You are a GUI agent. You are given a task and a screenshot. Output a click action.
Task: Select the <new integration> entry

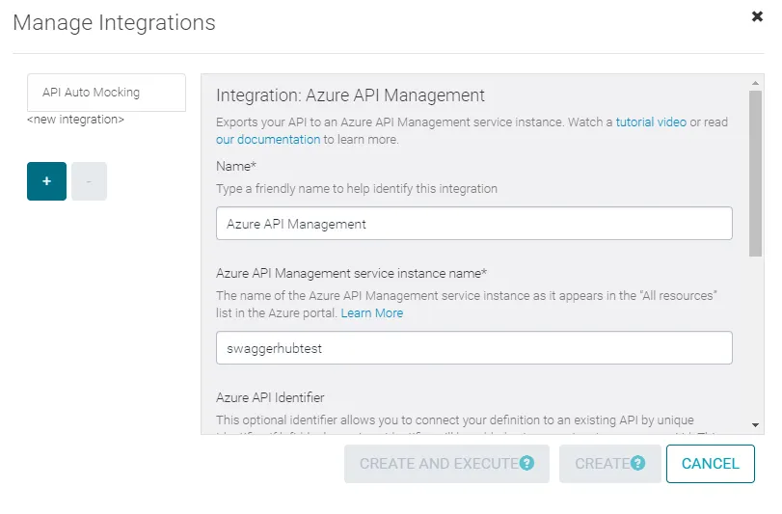point(75,120)
